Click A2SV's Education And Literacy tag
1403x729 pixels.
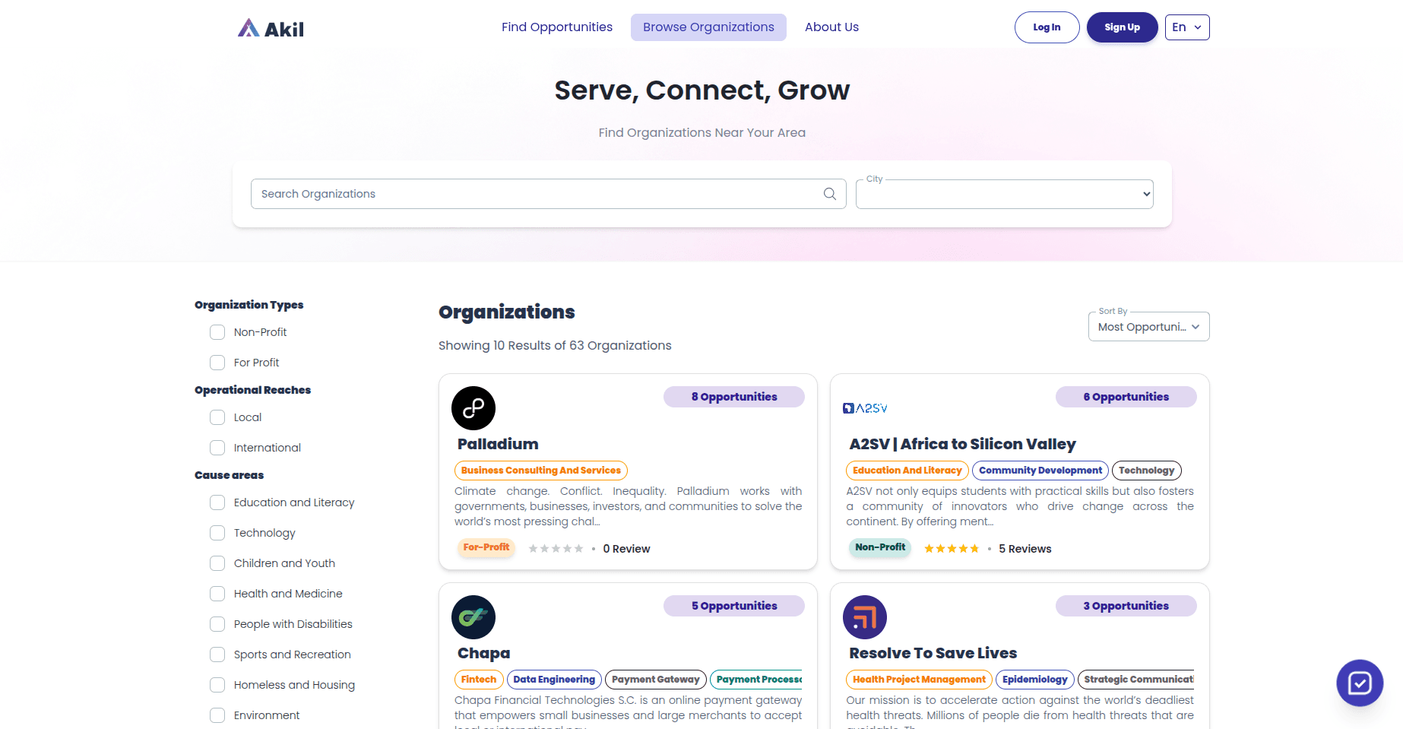pos(907,471)
